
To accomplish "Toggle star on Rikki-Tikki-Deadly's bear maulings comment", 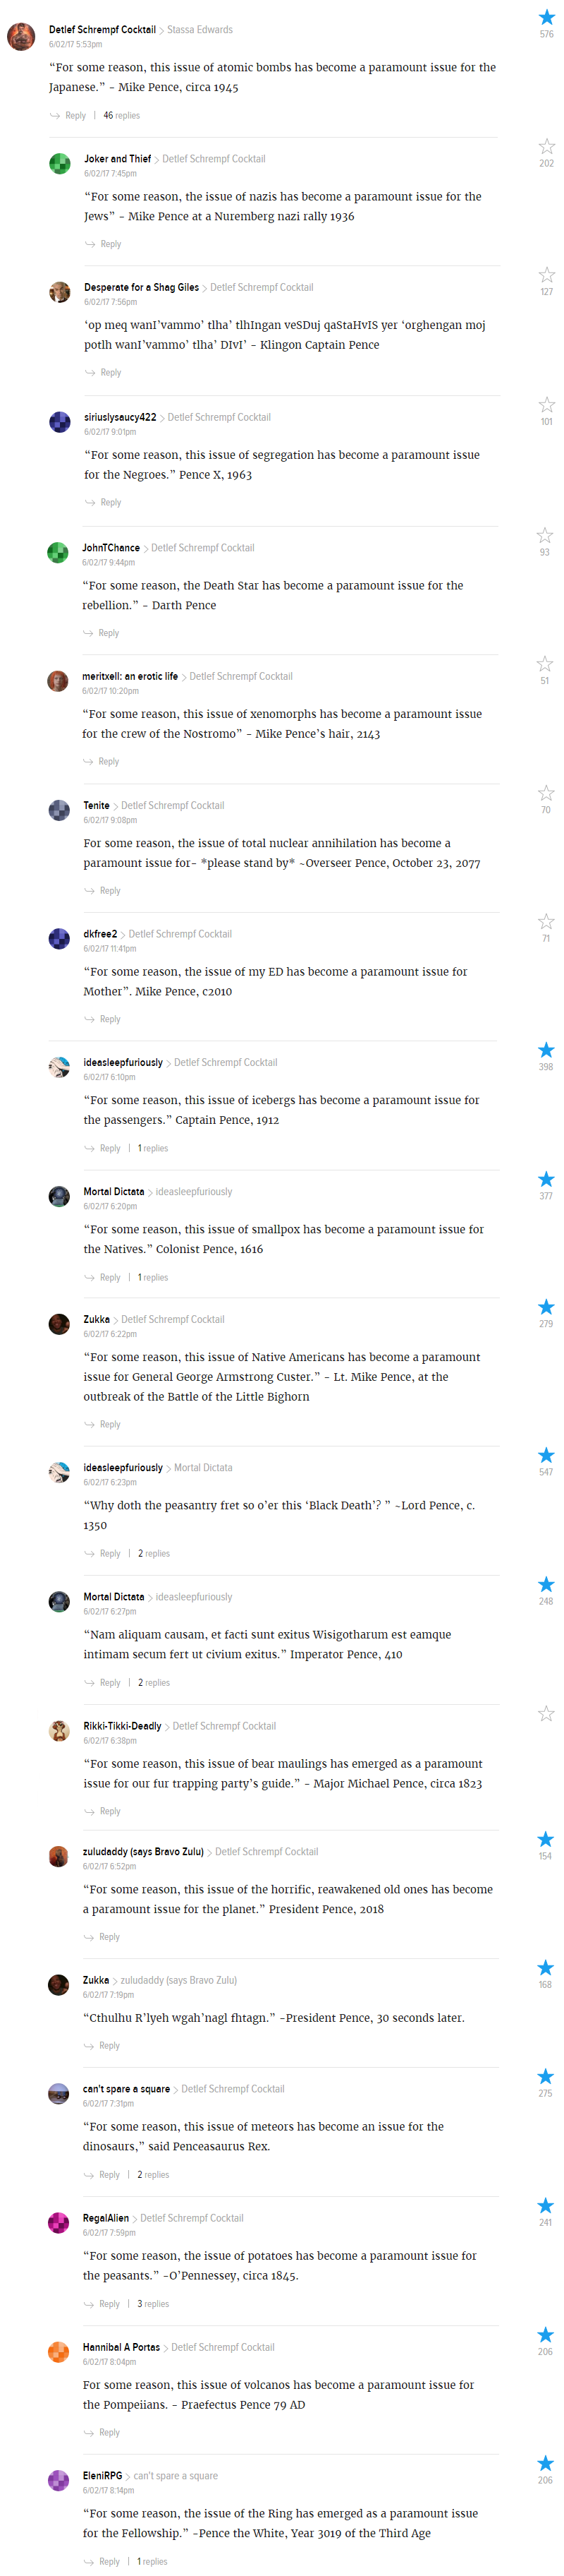I will 546,1713.
